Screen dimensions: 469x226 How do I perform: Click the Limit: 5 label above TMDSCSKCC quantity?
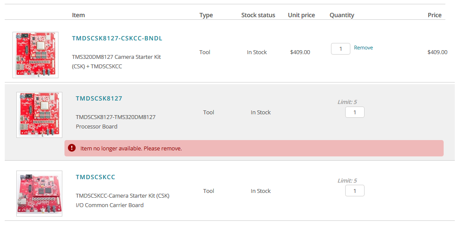[347, 180]
